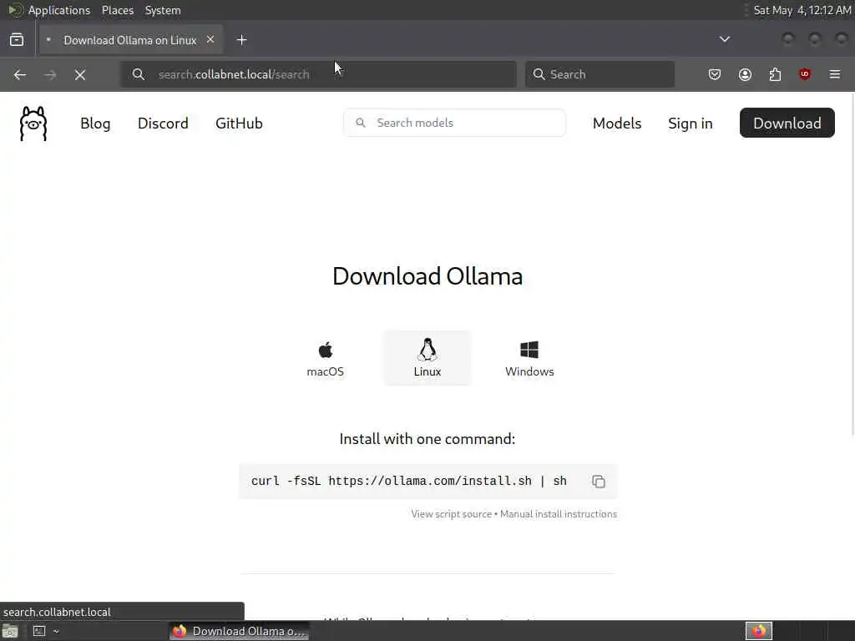Click the forward navigation arrow
Viewport: 855px width, 641px height.
50,74
